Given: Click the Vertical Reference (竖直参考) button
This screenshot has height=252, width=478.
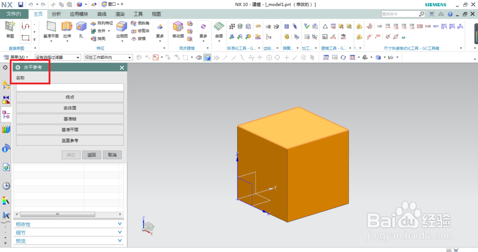Looking at the screenshot, I should click(70, 141).
